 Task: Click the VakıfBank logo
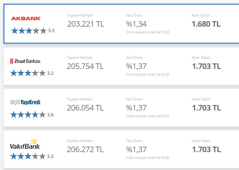click(x=25, y=145)
